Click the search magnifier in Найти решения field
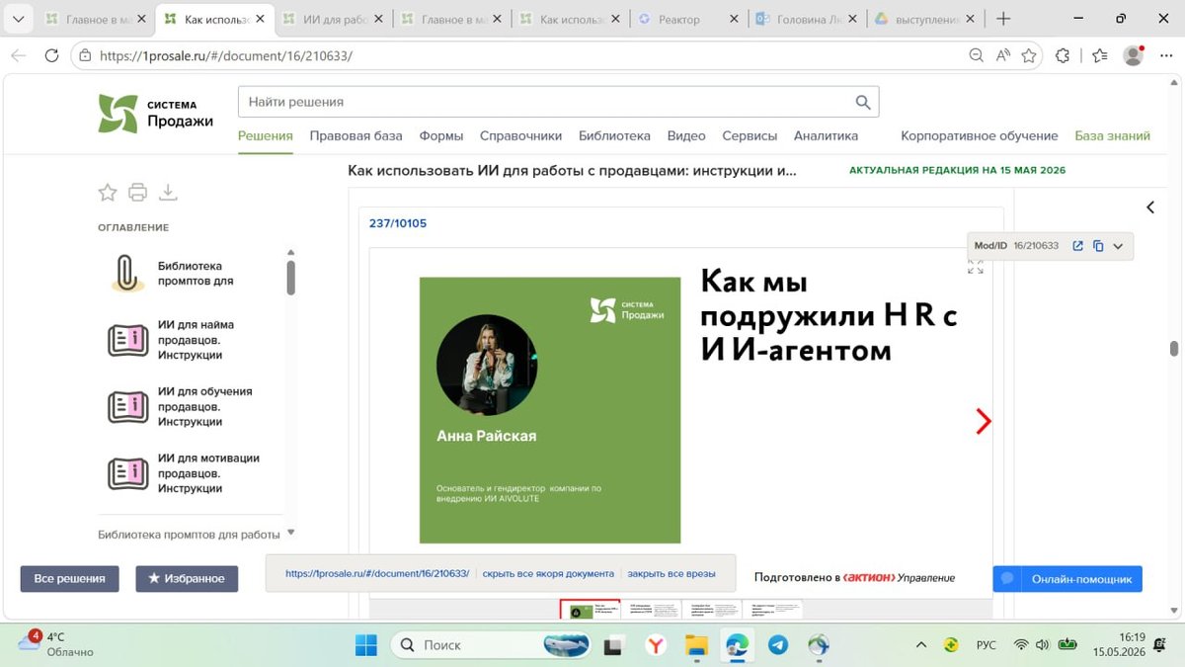 (x=863, y=102)
